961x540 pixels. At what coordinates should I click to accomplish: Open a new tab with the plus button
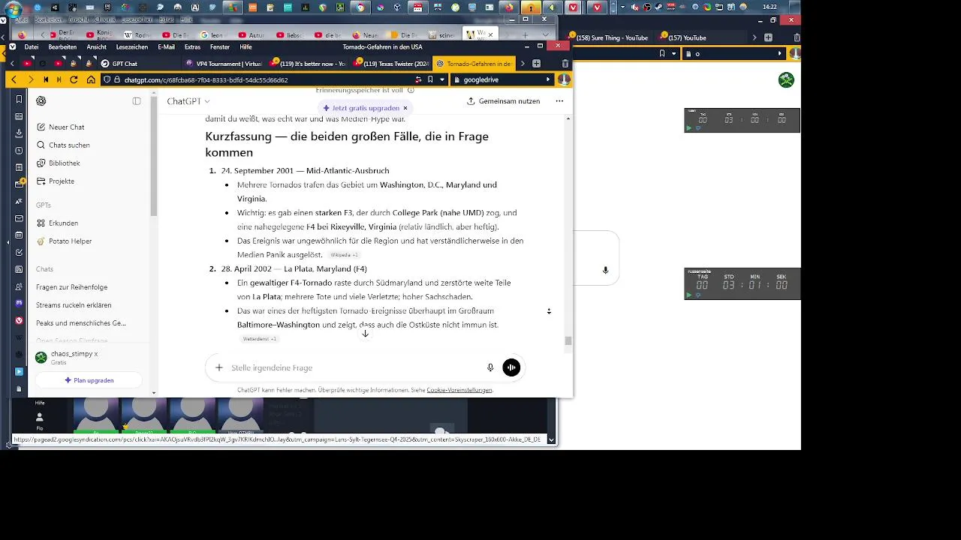click(536, 64)
